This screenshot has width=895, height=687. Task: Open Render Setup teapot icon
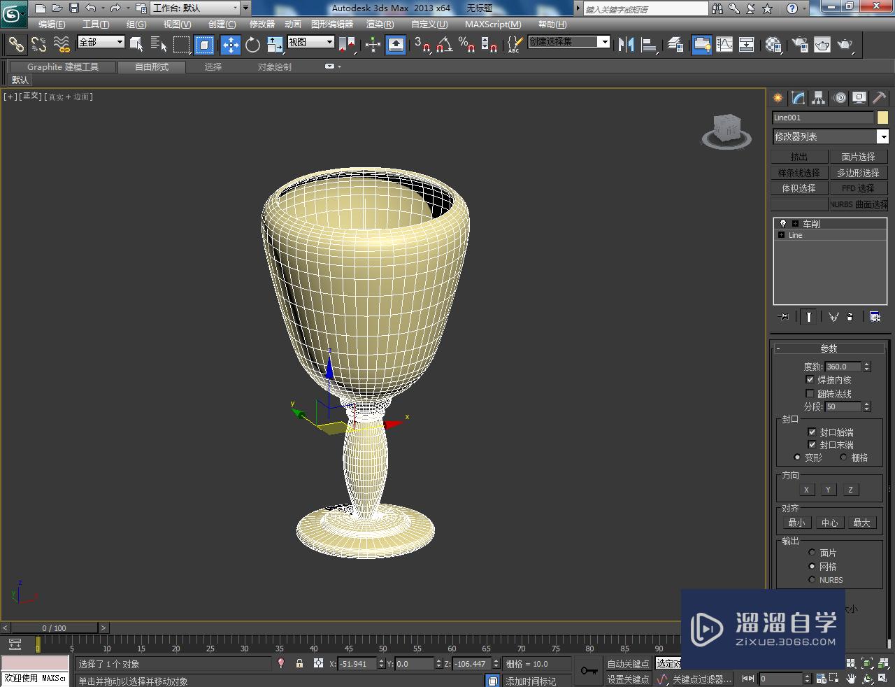[800, 45]
